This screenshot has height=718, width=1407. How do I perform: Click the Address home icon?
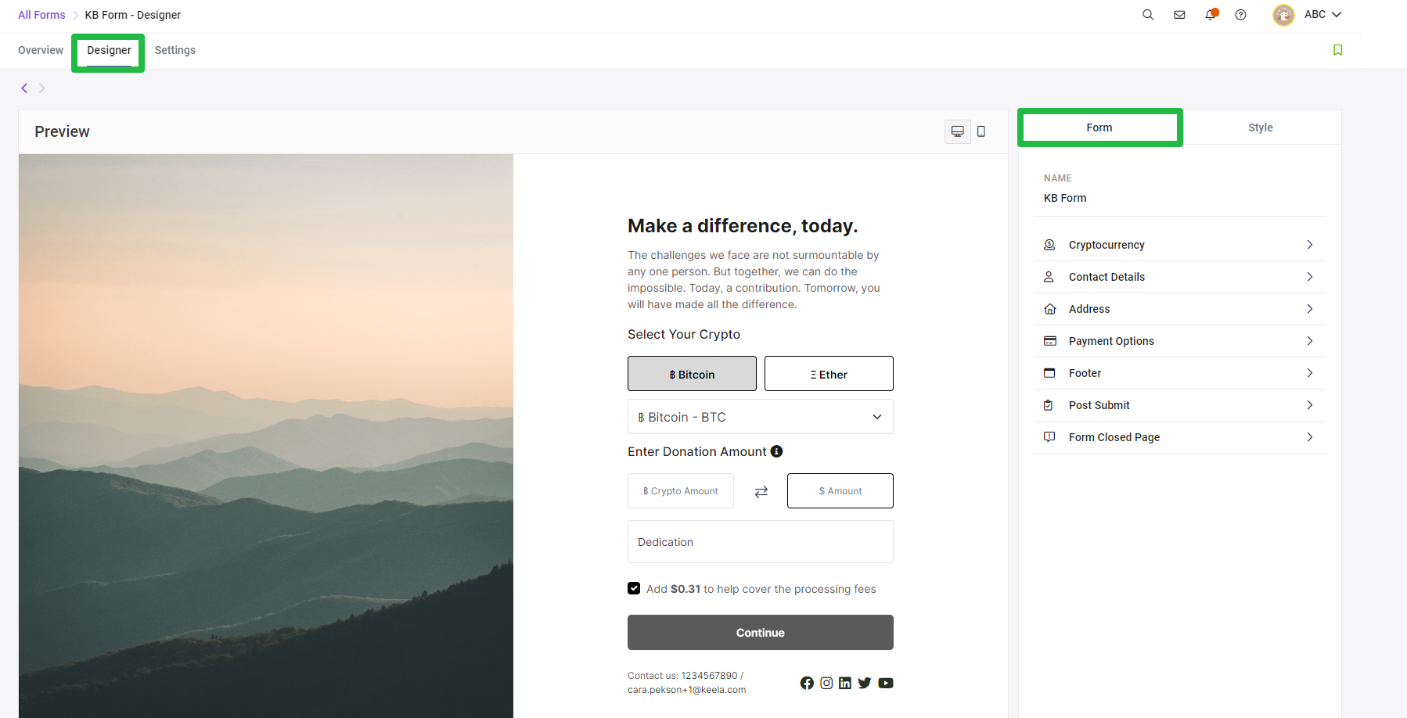(1049, 309)
